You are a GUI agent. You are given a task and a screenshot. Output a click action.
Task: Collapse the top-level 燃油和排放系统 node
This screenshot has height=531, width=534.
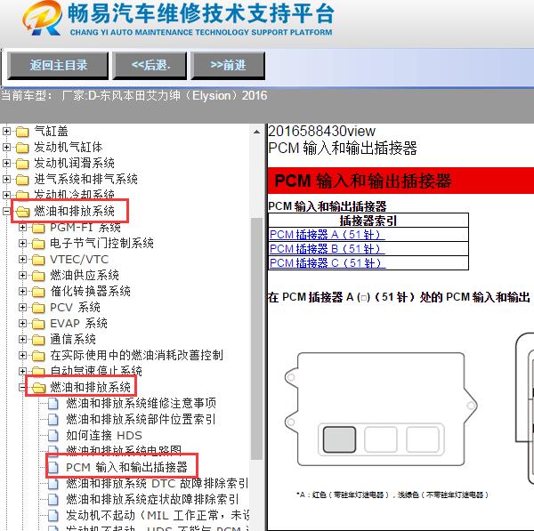tap(6, 211)
